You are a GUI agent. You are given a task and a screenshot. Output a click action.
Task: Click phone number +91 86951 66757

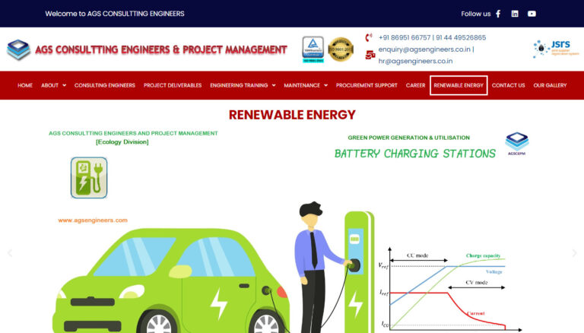[404, 37]
